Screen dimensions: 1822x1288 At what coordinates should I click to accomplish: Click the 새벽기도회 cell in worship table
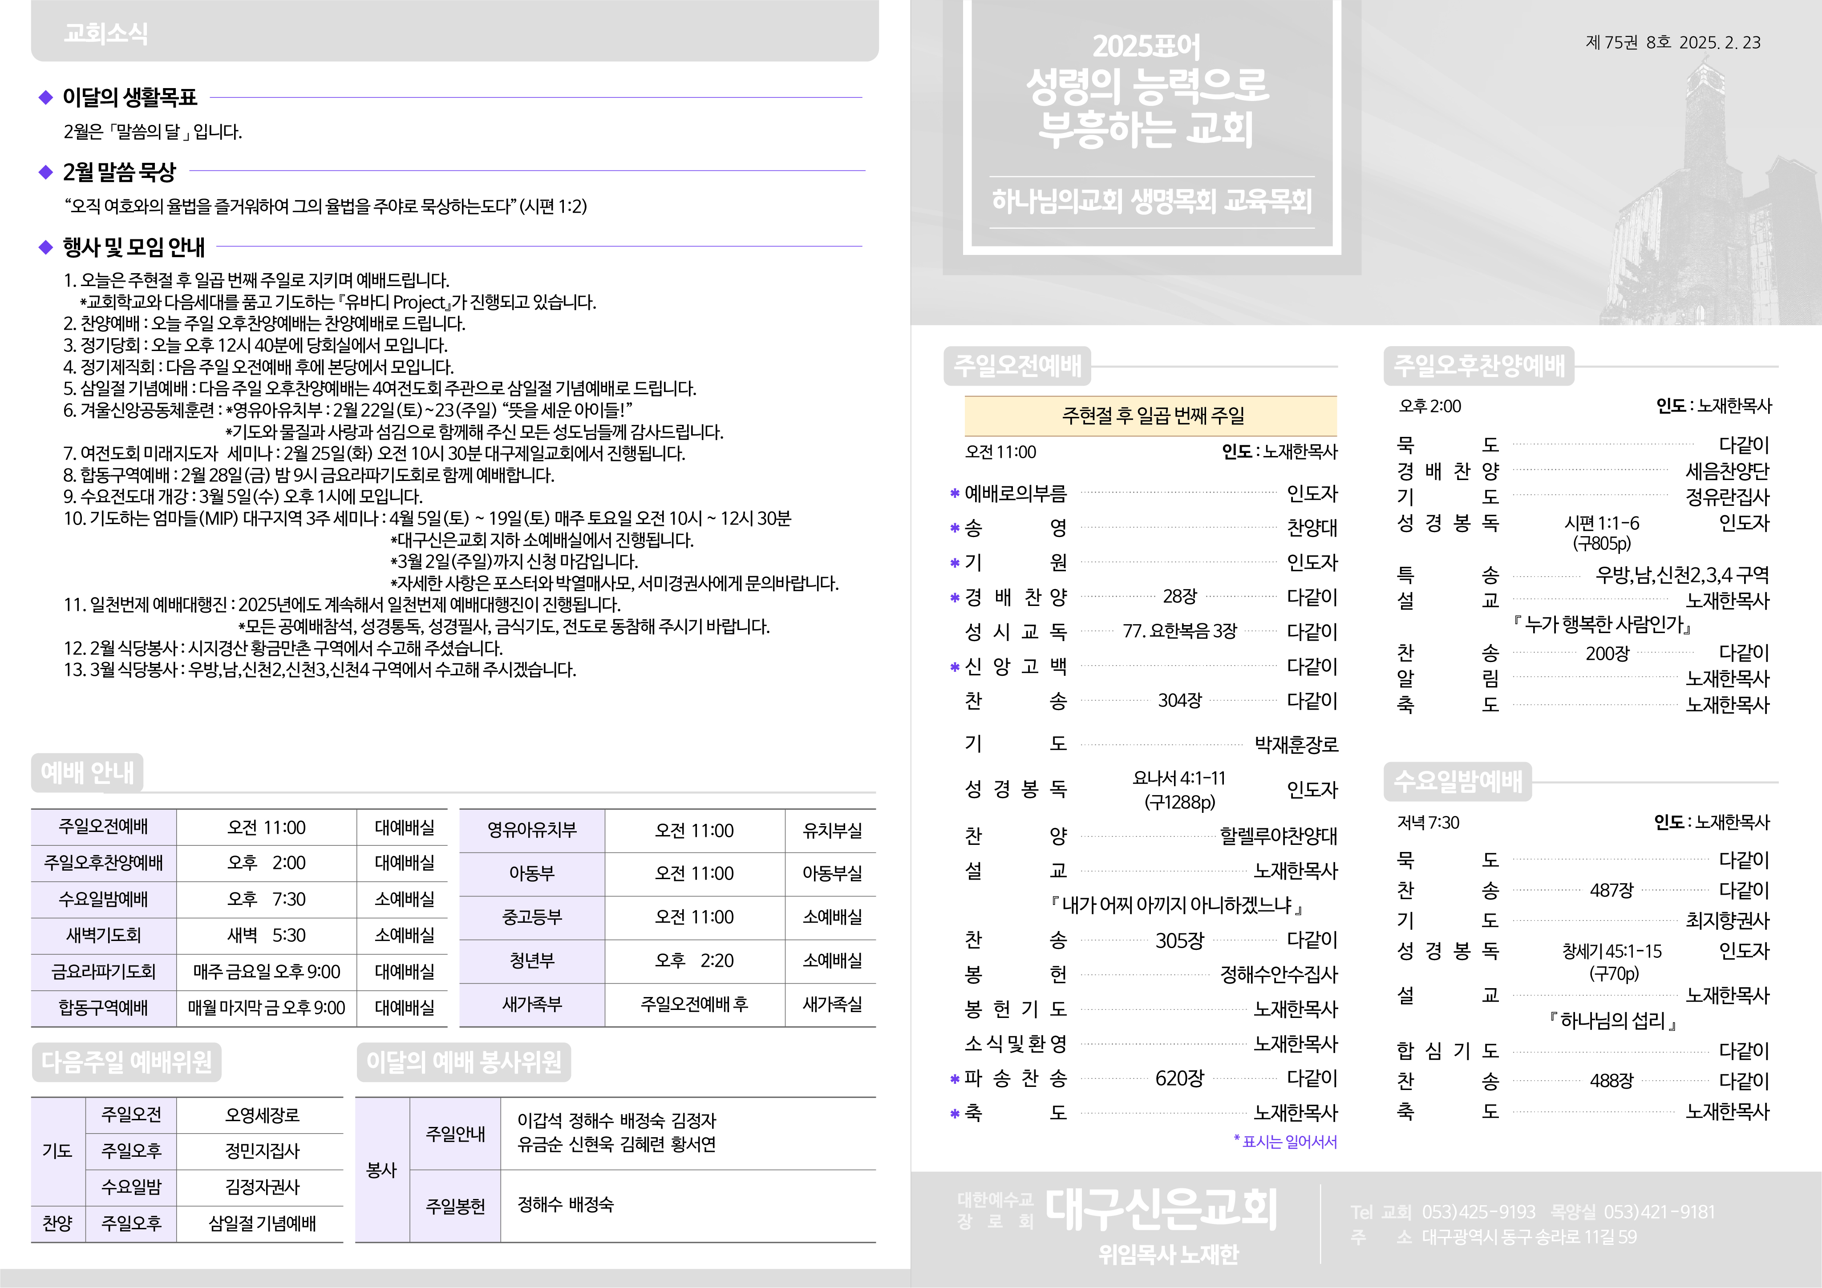coord(103,935)
